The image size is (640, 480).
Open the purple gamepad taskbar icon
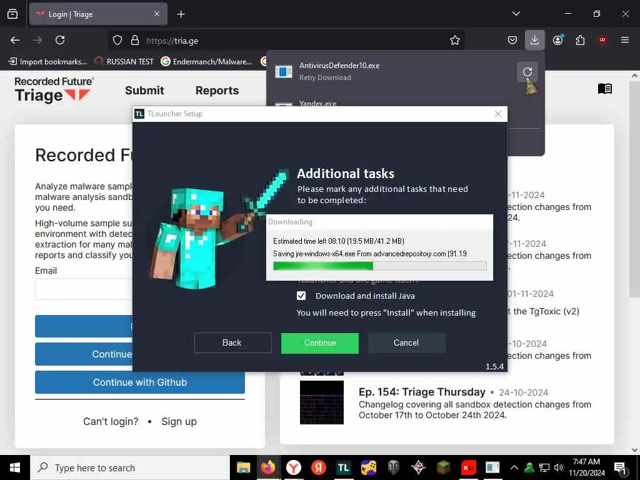369,467
